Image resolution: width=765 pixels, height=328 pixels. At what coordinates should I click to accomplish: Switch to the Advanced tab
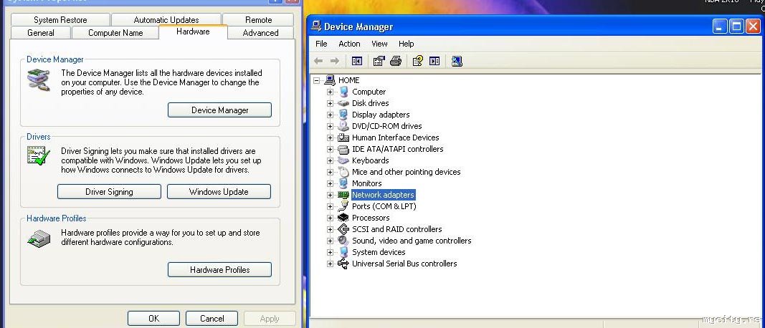260,33
